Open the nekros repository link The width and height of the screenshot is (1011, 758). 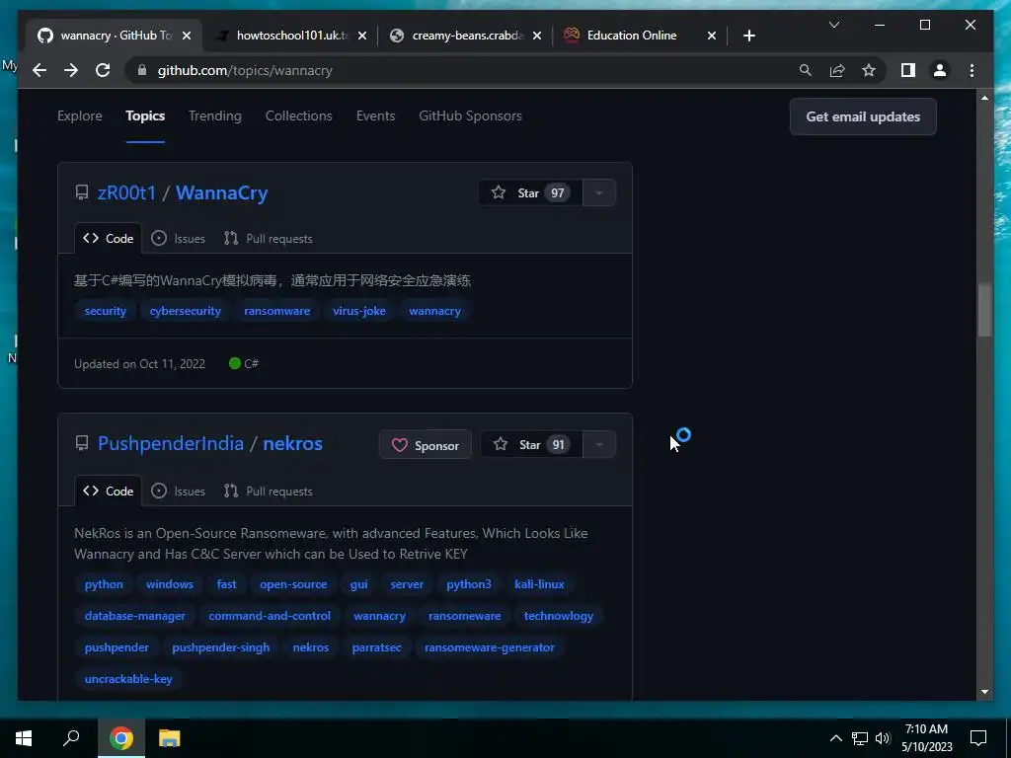292,443
